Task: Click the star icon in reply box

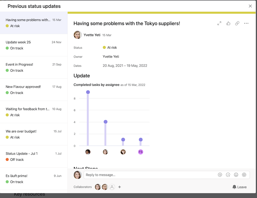Action: [244, 175]
